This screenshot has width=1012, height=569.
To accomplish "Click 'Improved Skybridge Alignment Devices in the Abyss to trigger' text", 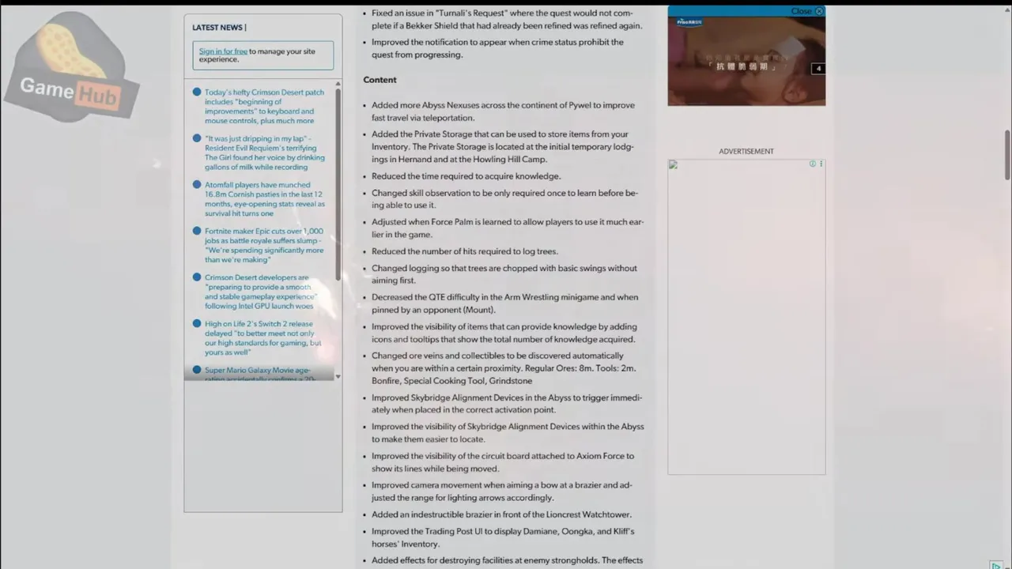I will pos(507,404).
